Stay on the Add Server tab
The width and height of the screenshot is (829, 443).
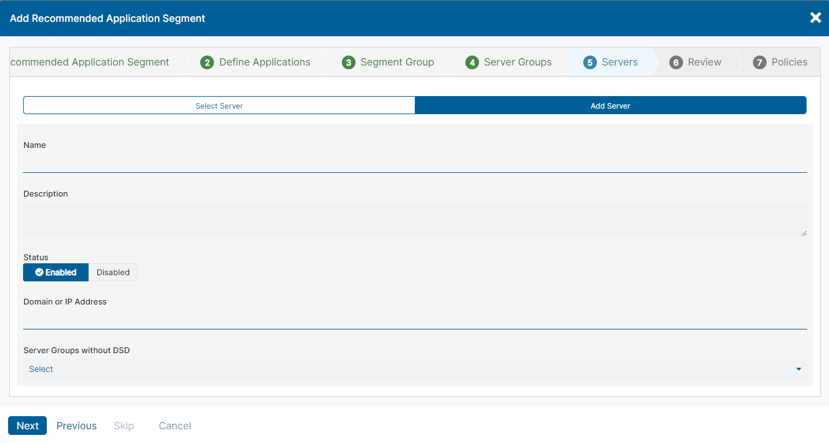tap(610, 105)
